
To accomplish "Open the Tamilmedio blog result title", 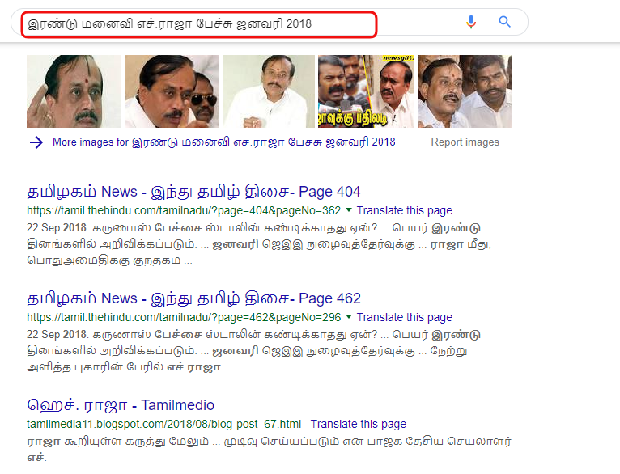I will tap(121, 405).
